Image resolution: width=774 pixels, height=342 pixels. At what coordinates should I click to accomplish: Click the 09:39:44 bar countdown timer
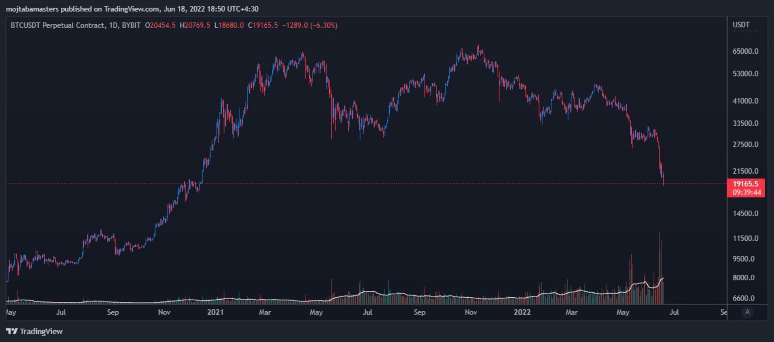(x=747, y=192)
